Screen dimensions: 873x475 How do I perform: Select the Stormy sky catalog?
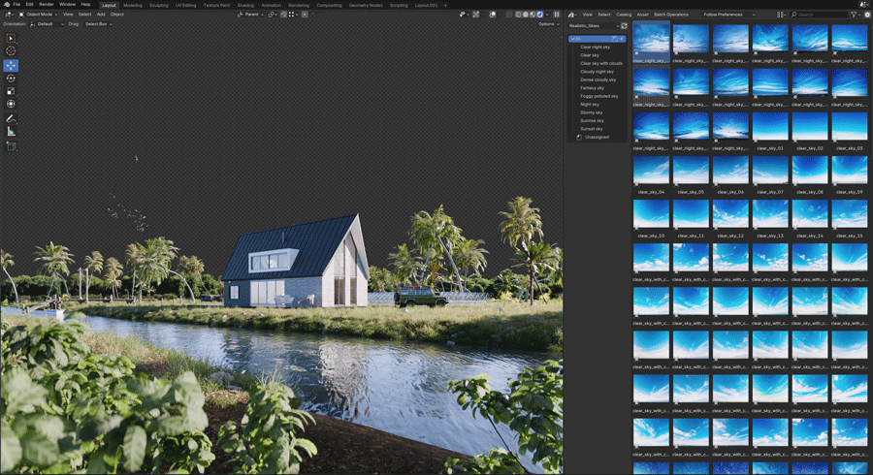(592, 112)
